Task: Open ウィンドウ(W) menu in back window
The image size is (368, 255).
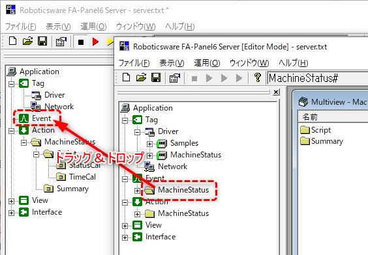Action: pyautogui.click(x=136, y=27)
